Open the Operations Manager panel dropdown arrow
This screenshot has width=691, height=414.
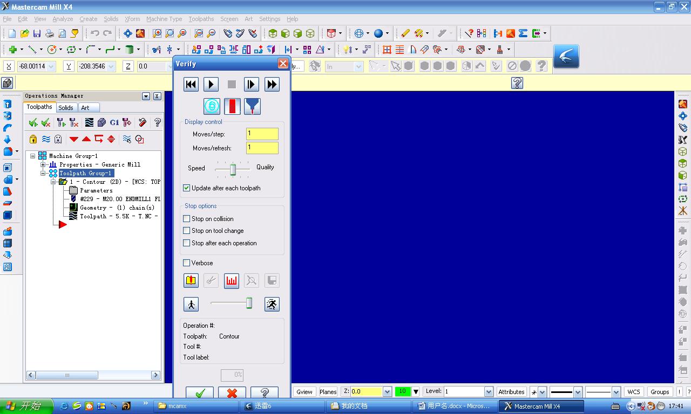146,96
